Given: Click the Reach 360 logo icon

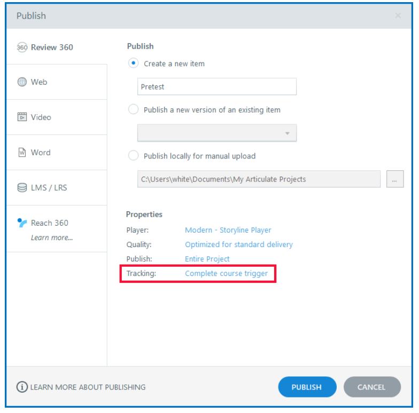Looking at the screenshot, I should [22, 223].
